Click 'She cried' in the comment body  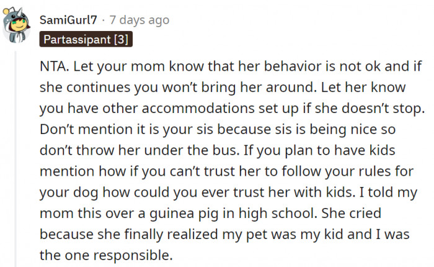(352, 213)
